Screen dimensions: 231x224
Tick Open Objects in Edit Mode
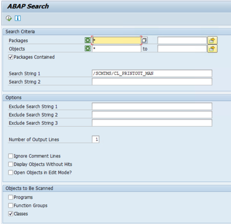[x=11, y=173]
